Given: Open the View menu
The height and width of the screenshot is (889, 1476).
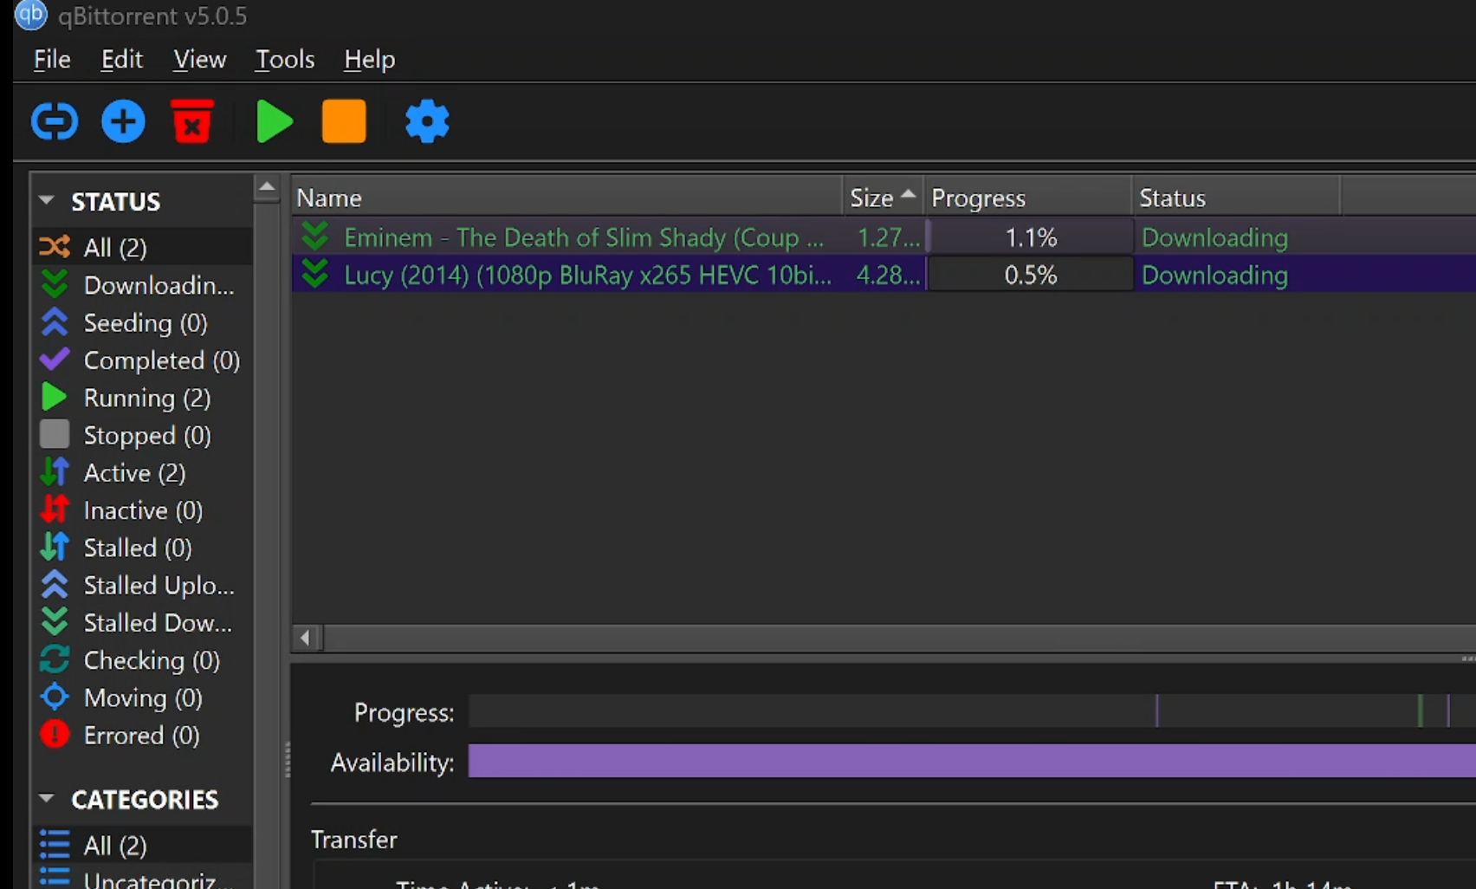Looking at the screenshot, I should point(199,60).
